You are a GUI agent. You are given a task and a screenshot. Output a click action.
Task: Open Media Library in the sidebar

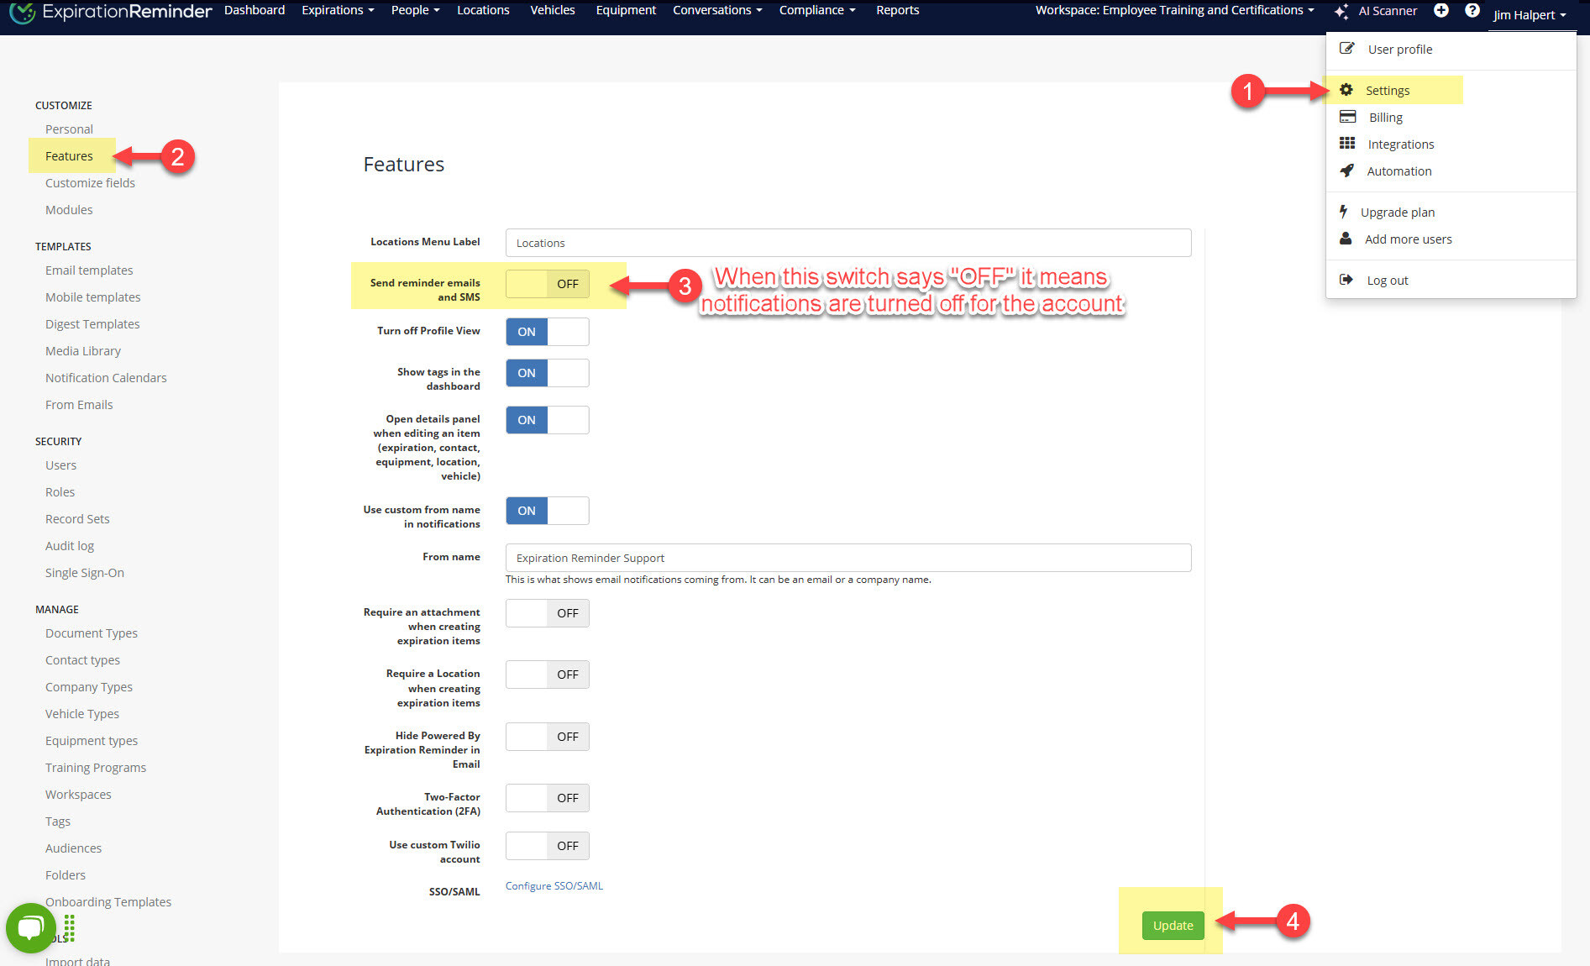pos(83,351)
